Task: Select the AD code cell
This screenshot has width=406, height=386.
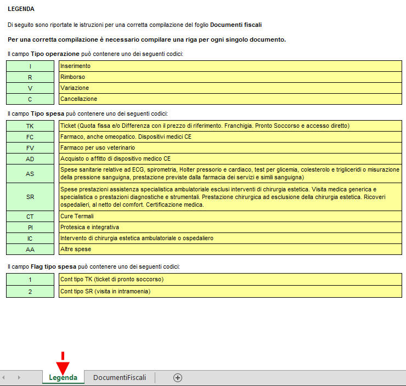Action: click(30, 159)
